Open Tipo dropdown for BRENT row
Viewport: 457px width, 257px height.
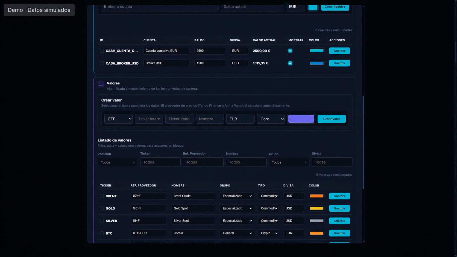coord(268,196)
